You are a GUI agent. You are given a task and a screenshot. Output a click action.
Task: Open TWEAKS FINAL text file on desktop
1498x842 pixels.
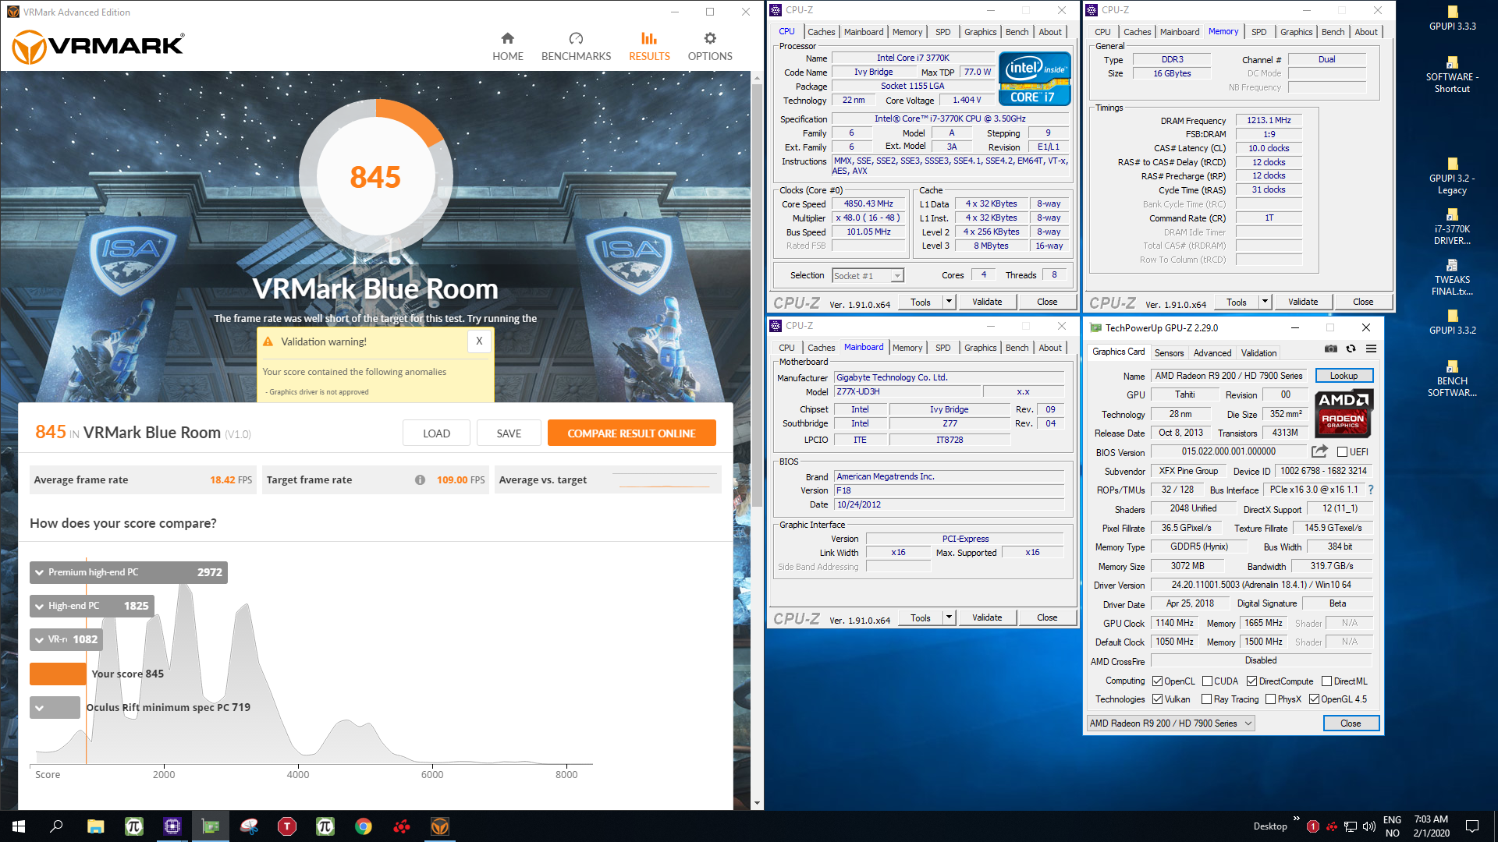1452,277
